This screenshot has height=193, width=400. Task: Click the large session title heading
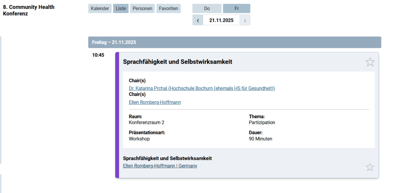tap(177, 62)
